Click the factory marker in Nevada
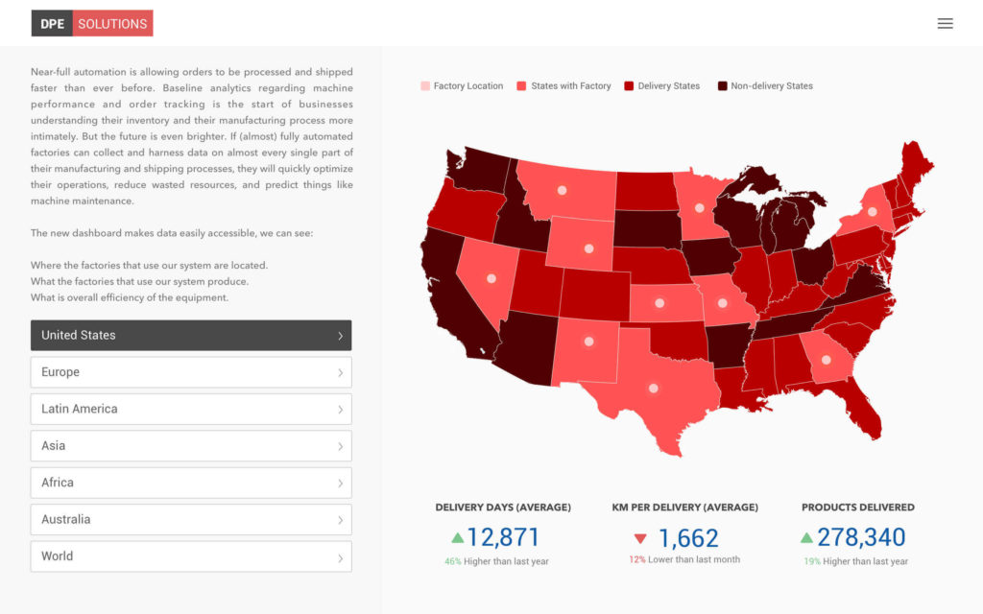Screen dimensions: 983x614 coord(491,278)
